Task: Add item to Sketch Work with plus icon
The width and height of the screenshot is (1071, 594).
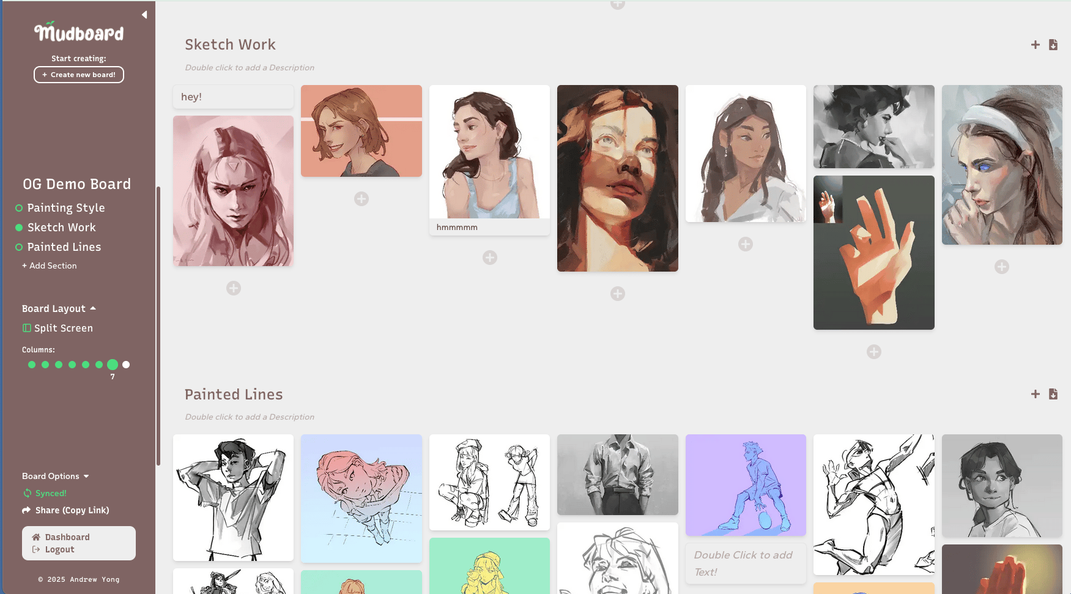Action: pos(1036,45)
